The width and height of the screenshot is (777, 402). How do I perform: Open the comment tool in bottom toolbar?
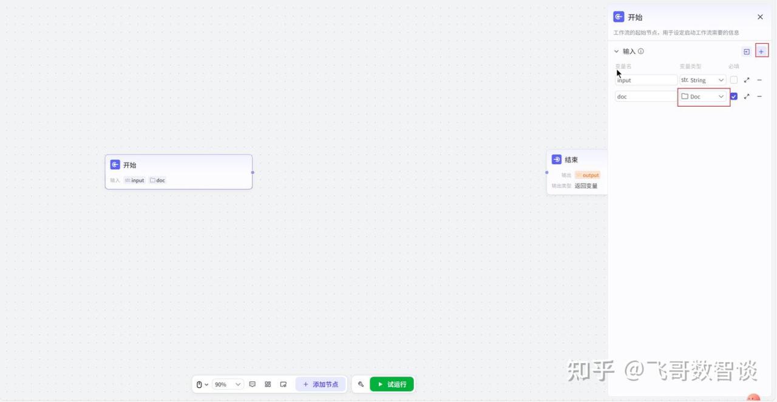pos(253,384)
